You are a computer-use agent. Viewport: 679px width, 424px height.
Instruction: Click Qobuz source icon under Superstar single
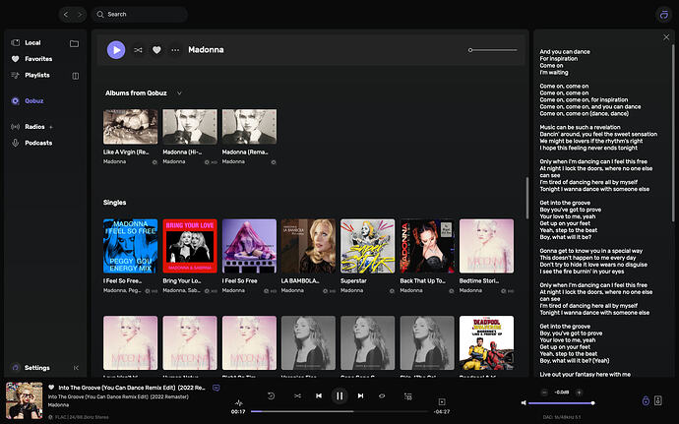[392, 291]
